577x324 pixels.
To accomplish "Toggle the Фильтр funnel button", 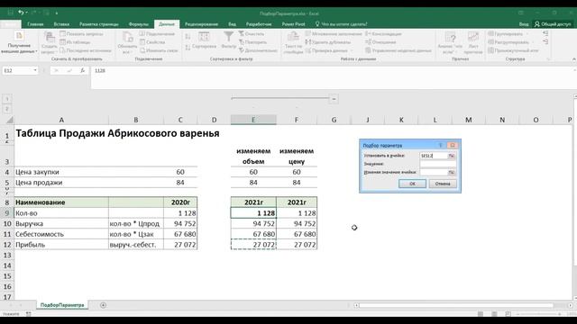I will pyautogui.click(x=228, y=40).
